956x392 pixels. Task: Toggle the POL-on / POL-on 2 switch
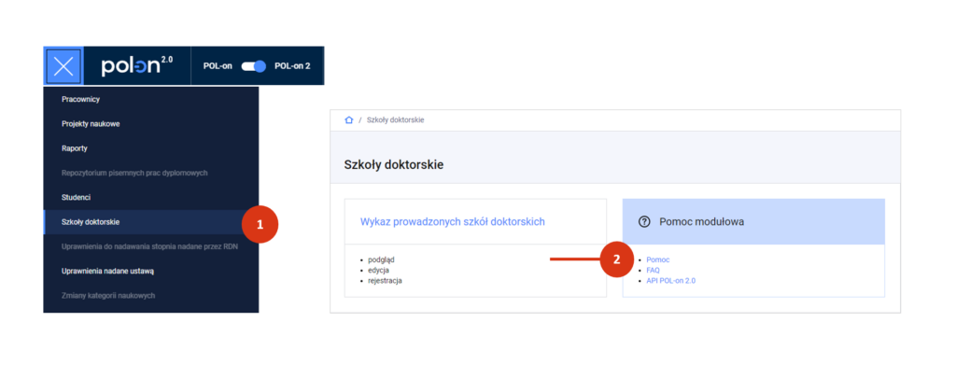click(253, 66)
